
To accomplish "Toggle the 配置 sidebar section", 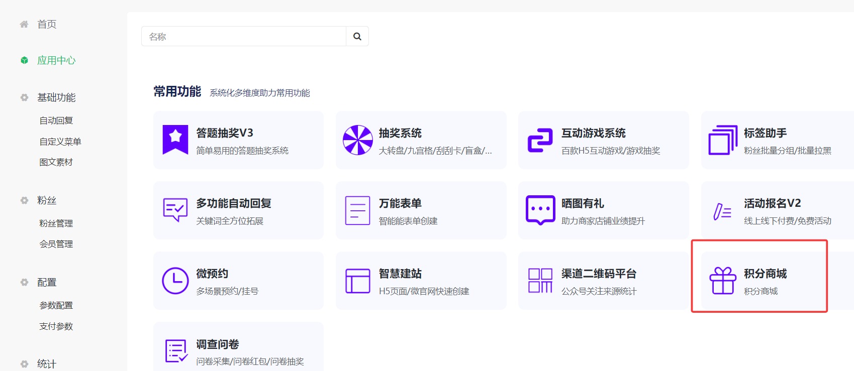I will click(46, 282).
